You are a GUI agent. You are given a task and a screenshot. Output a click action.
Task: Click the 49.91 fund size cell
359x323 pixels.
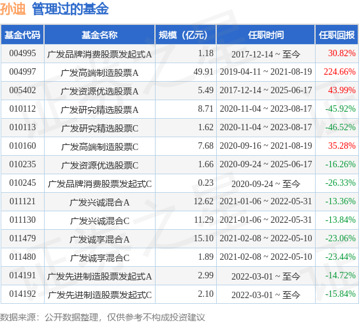tap(203, 71)
